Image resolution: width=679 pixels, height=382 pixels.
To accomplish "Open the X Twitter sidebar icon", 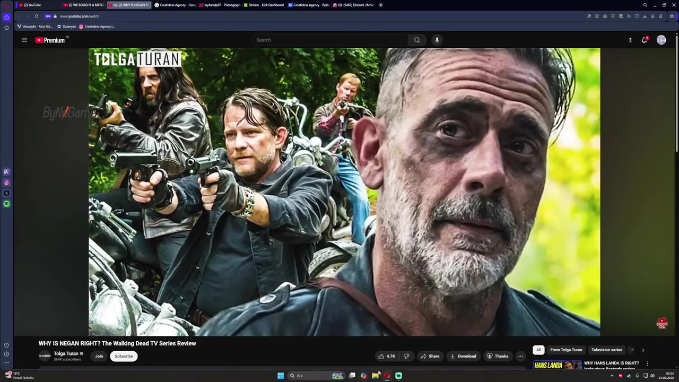I will tap(6, 193).
